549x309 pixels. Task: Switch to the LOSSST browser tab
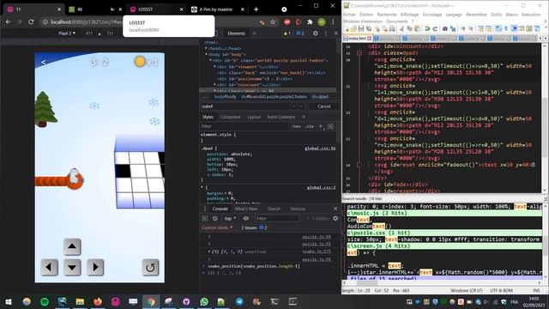coord(156,9)
